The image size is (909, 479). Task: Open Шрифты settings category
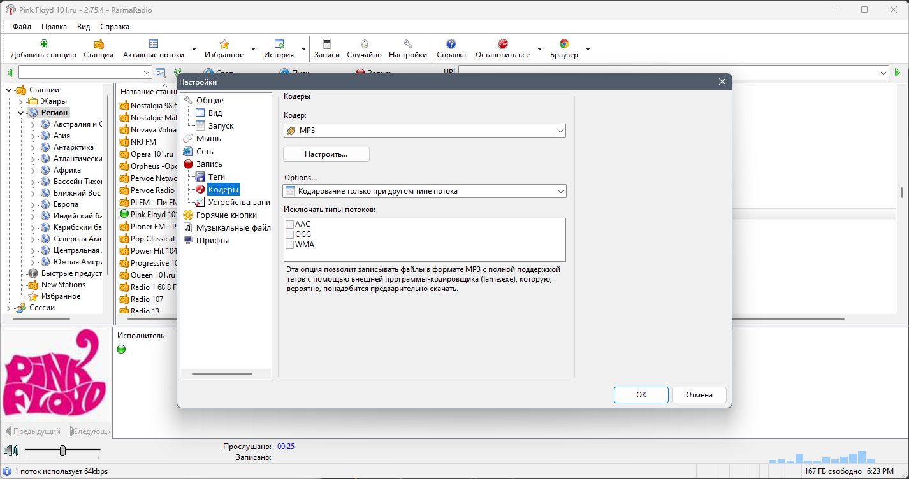[x=212, y=240]
